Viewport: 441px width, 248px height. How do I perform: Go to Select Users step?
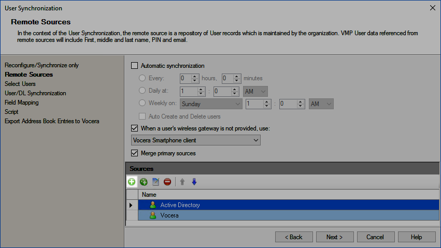[20, 84]
